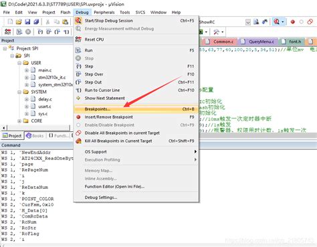Collapse the USER folder in project tree

click(x=19, y=63)
